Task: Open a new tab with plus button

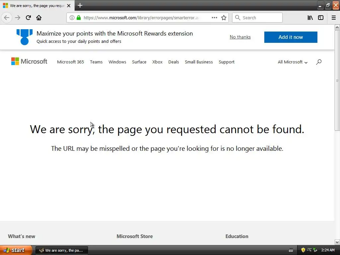Action: pos(80,5)
